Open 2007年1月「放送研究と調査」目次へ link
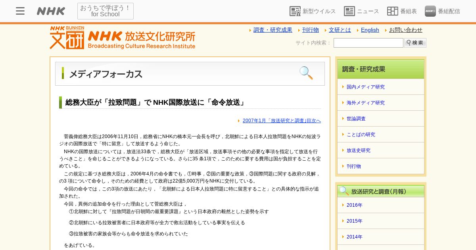 point(282,121)
